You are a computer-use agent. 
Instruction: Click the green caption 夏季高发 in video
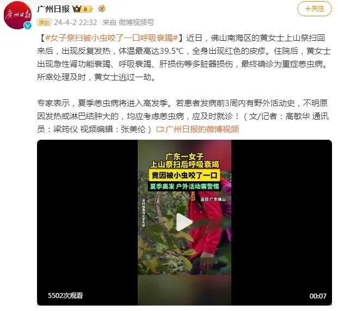[x=185, y=186]
